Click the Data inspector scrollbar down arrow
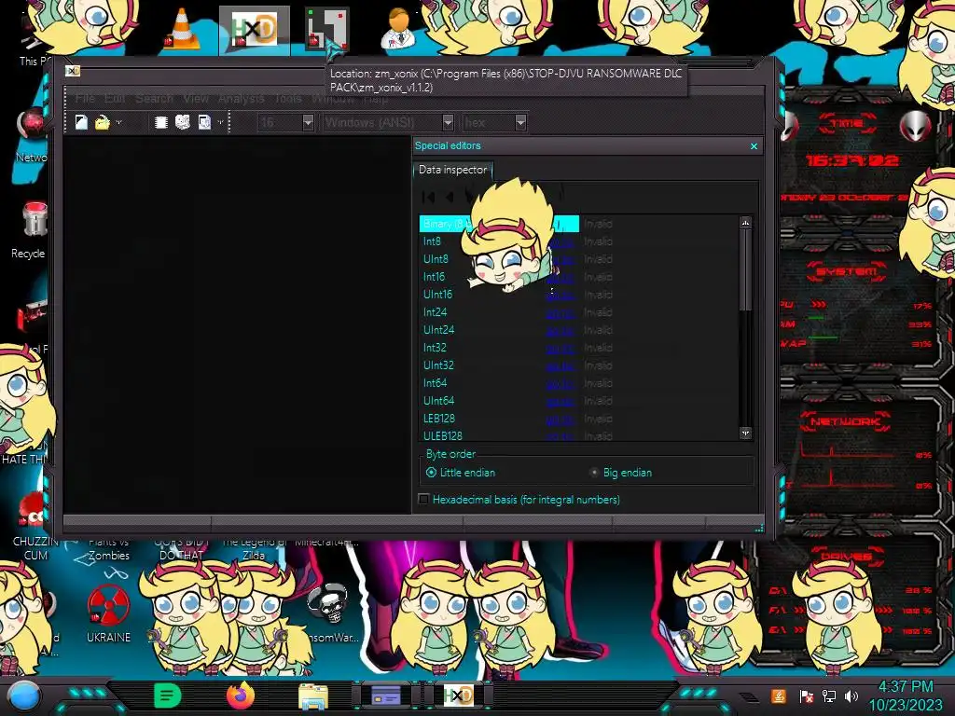The height and width of the screenshot is (716, 955). (745, 433)
